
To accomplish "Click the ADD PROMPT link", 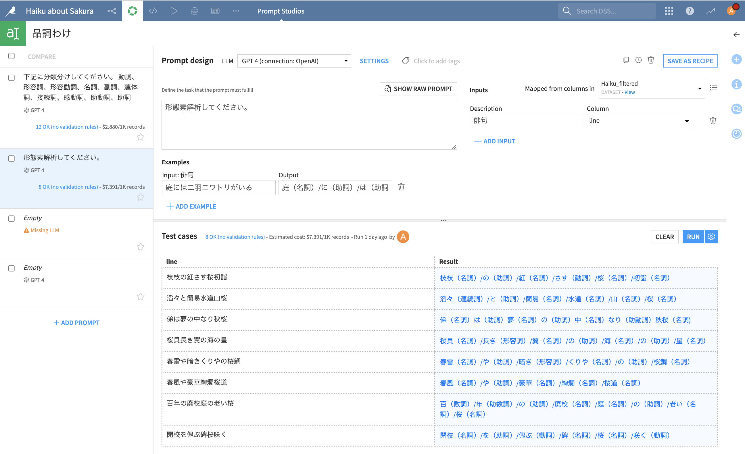I will pos(76,323).
